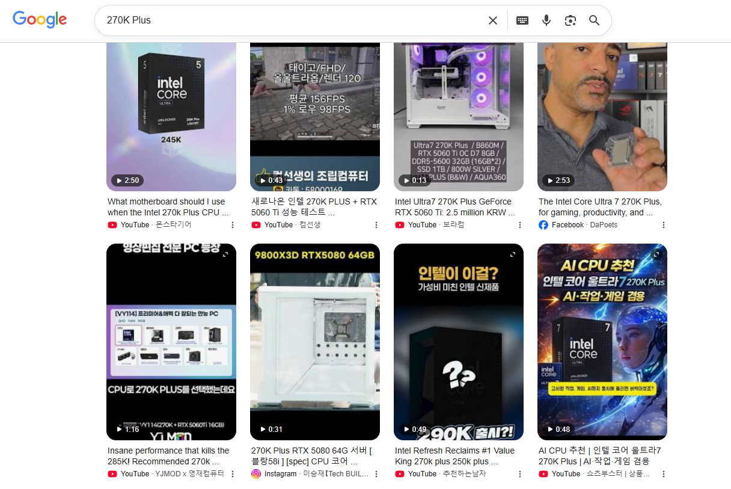Start voice search with microphone icon
731x489 pixels.
(546, 20)
